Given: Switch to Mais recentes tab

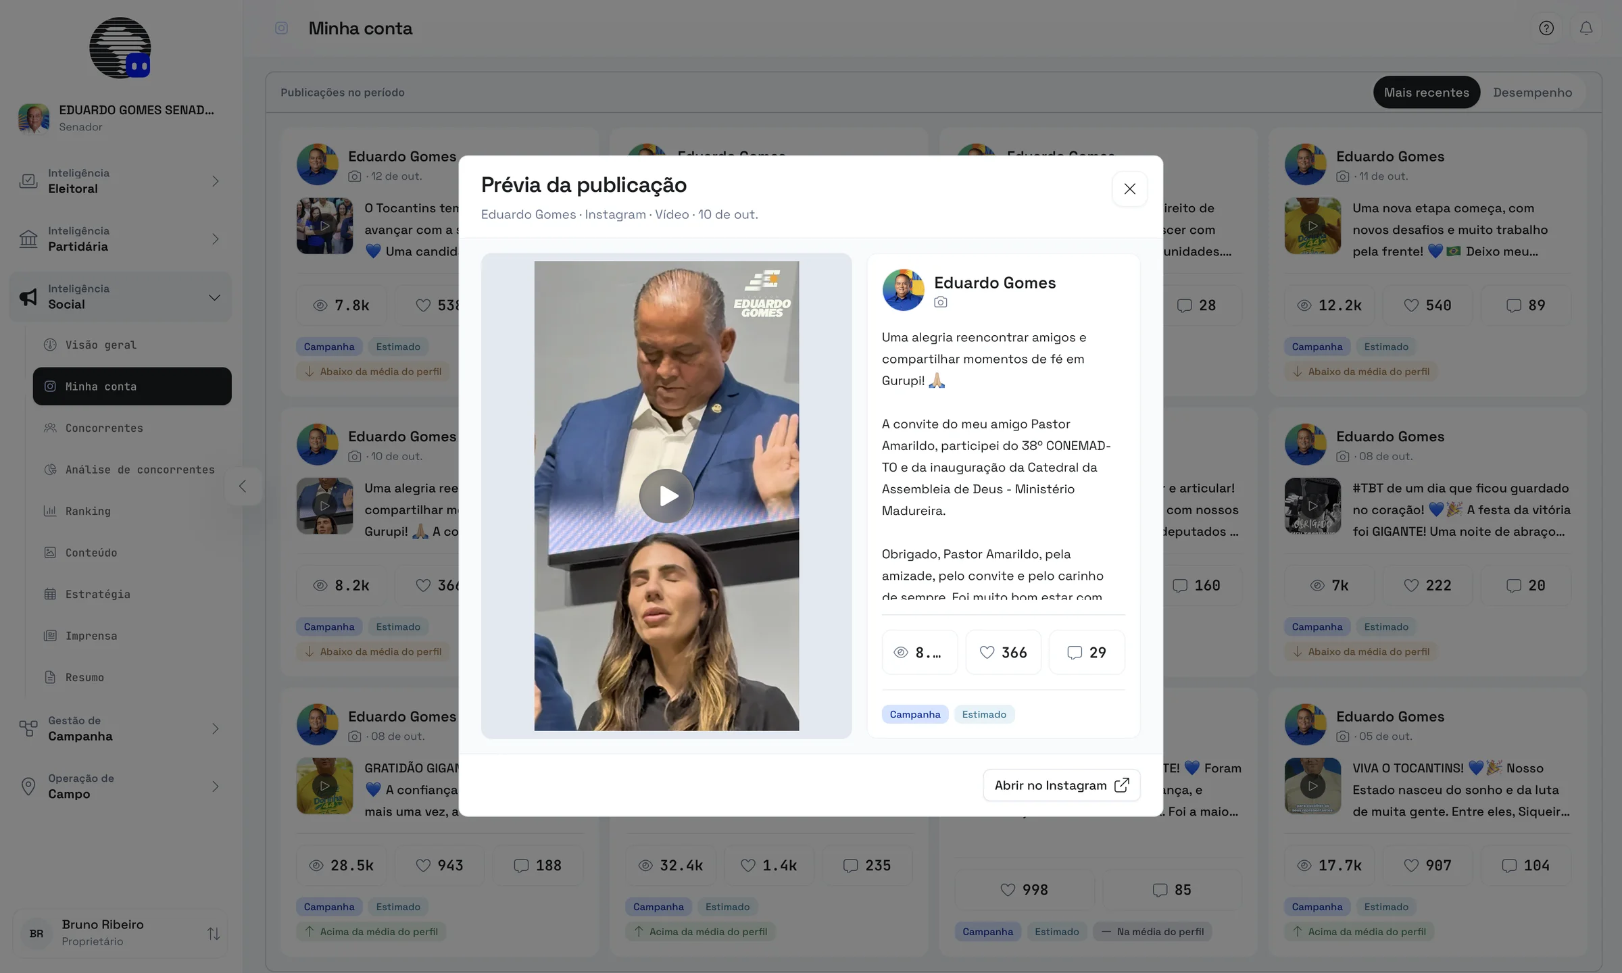Looking at the screenshot, I should pyautogui.click(x=1426, y=93).
